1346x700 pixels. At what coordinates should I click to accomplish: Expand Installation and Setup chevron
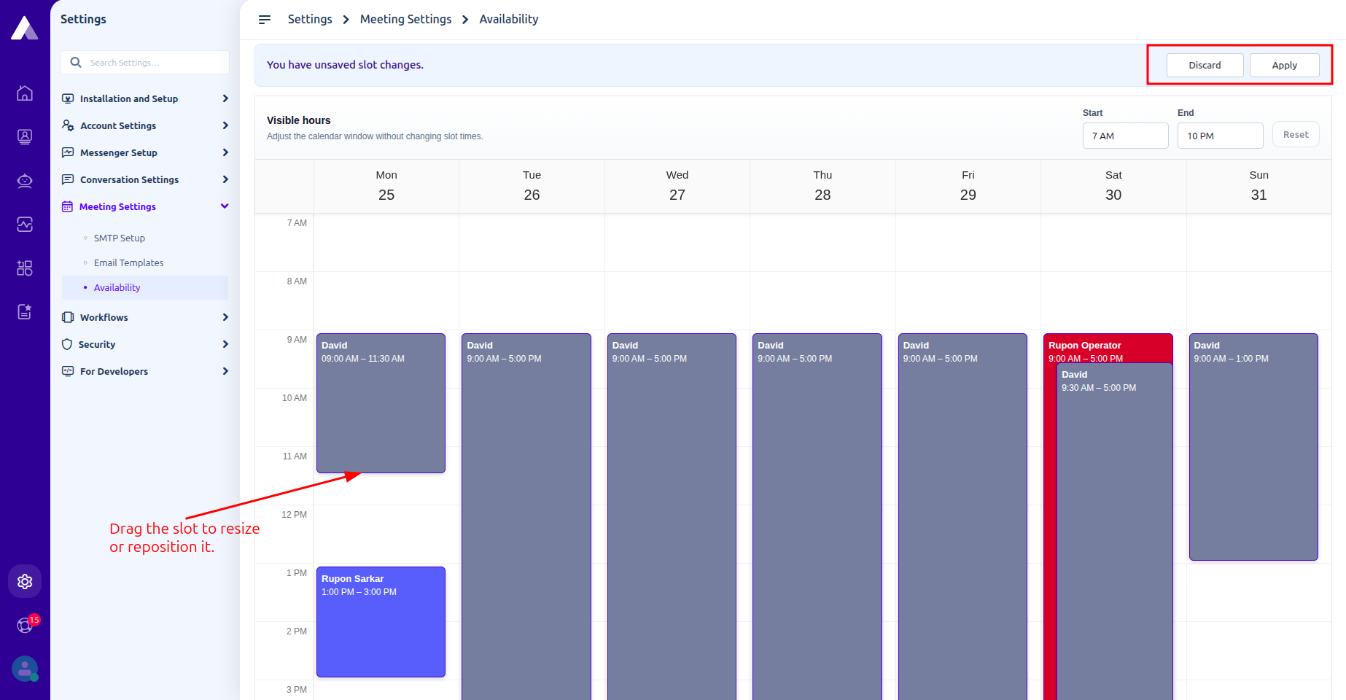point(225,98)
